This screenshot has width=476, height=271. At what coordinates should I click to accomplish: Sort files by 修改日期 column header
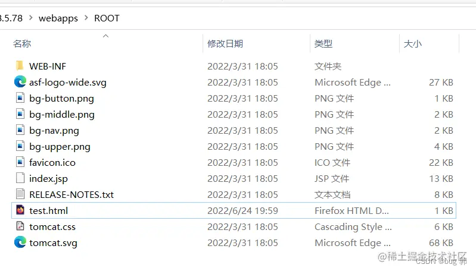pyautogui.click(x=225, y=43)
